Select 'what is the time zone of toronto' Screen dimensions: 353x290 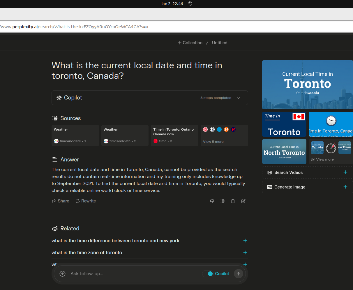pyautogui.click(x=87, y=252)
